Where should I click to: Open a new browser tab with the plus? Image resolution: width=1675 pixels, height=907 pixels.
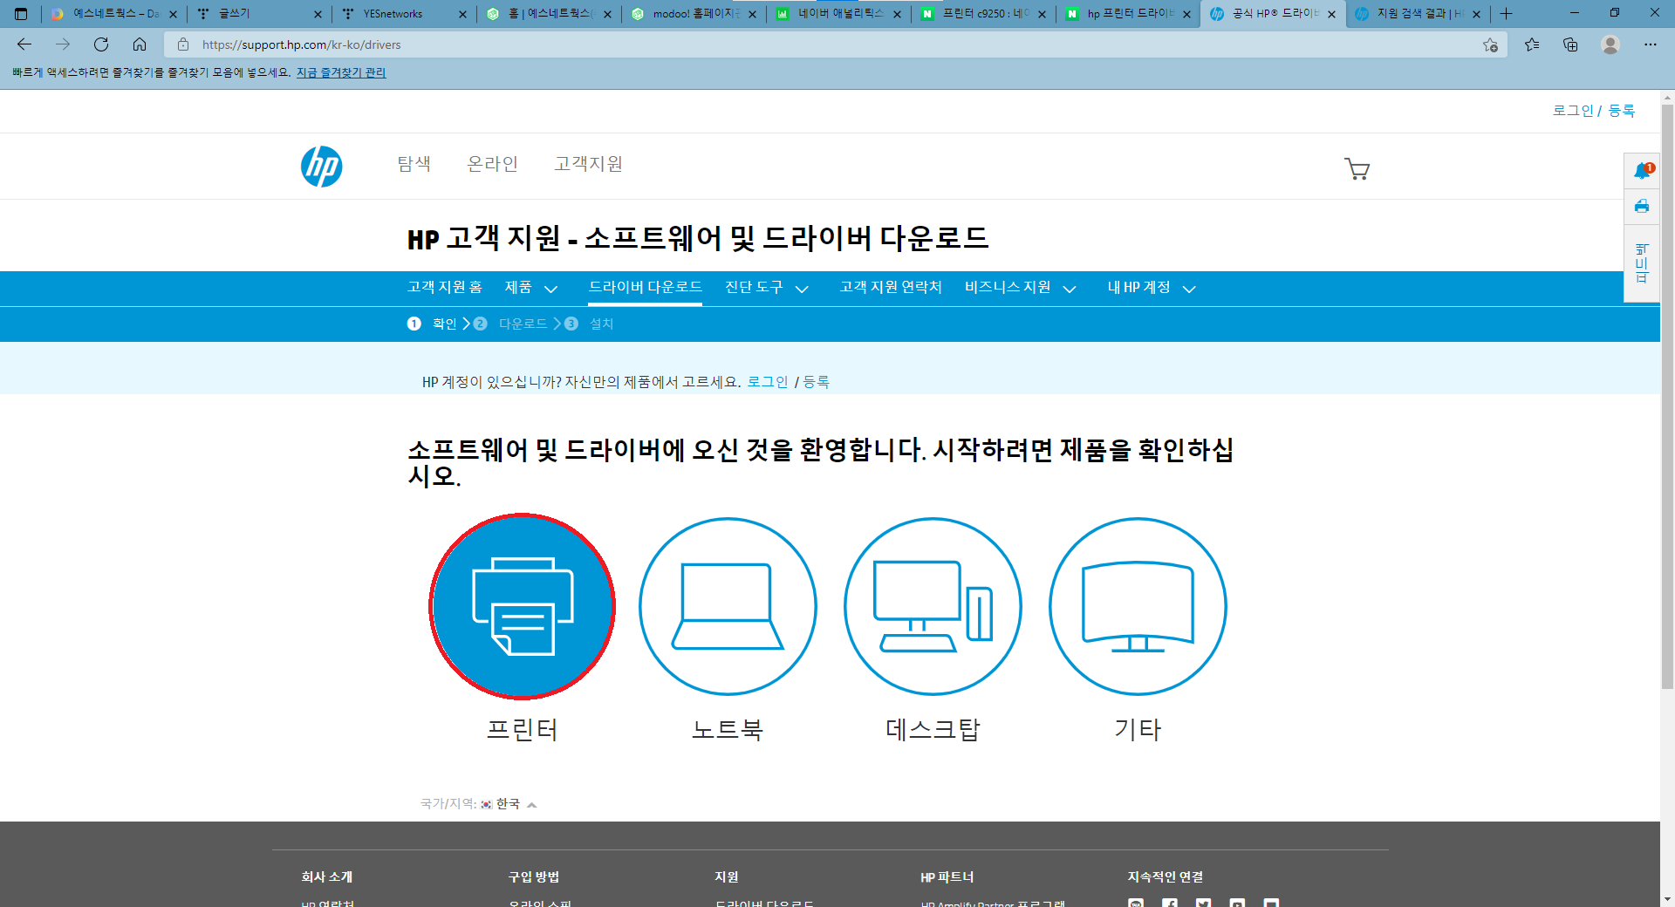point(1506,14)
